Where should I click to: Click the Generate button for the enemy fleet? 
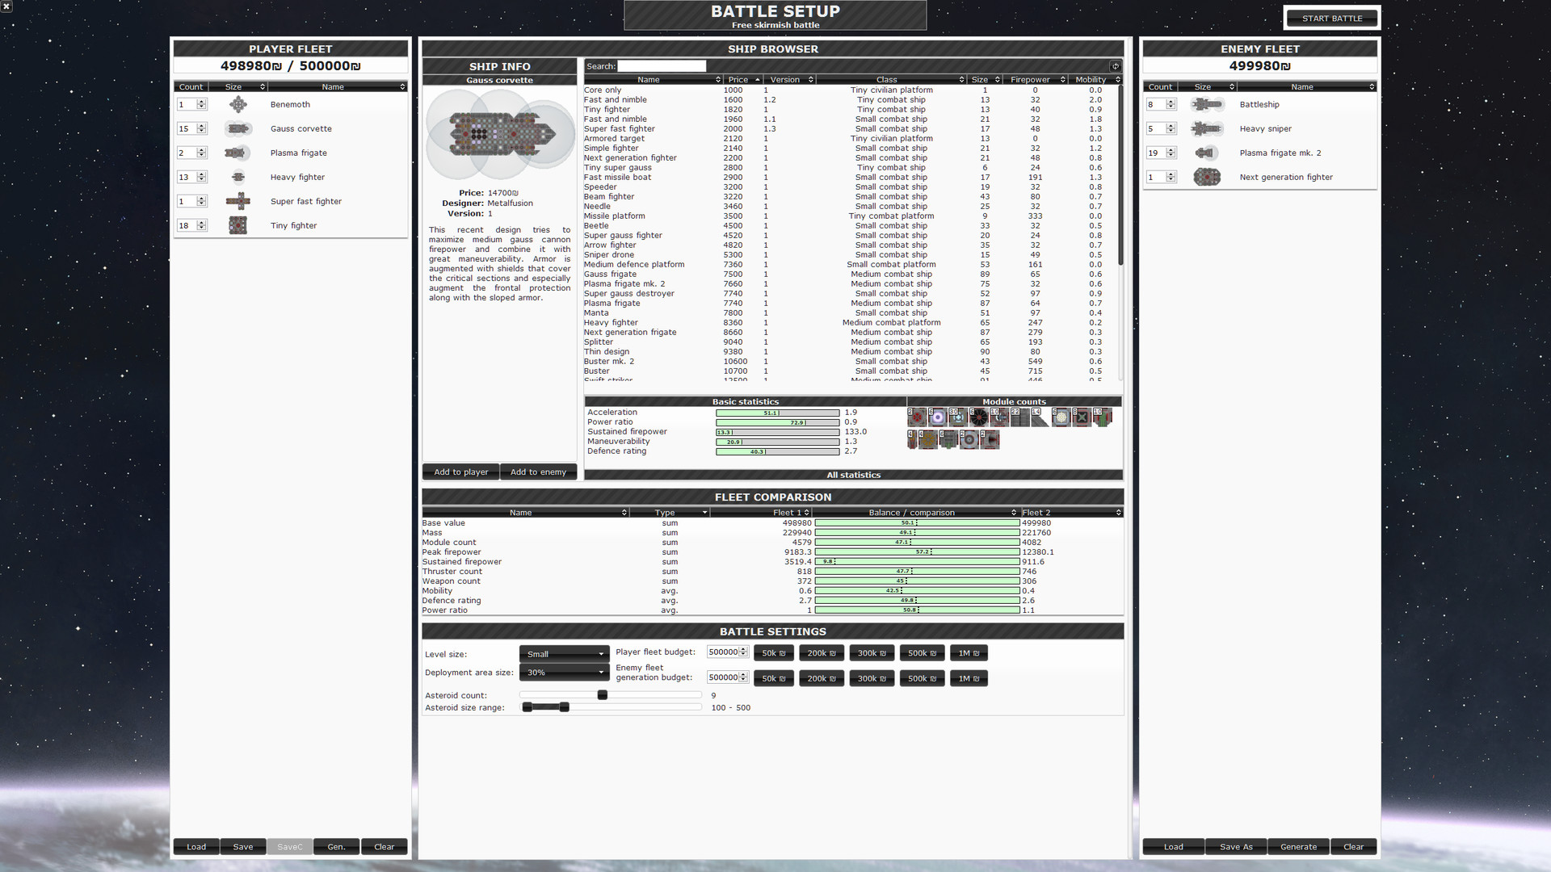tap(1298, 846)
